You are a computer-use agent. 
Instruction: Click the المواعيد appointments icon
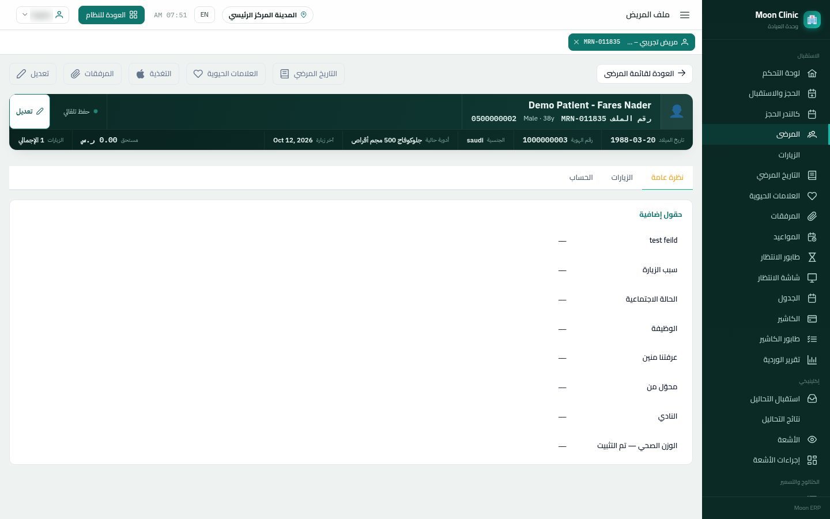coord(812,237)
